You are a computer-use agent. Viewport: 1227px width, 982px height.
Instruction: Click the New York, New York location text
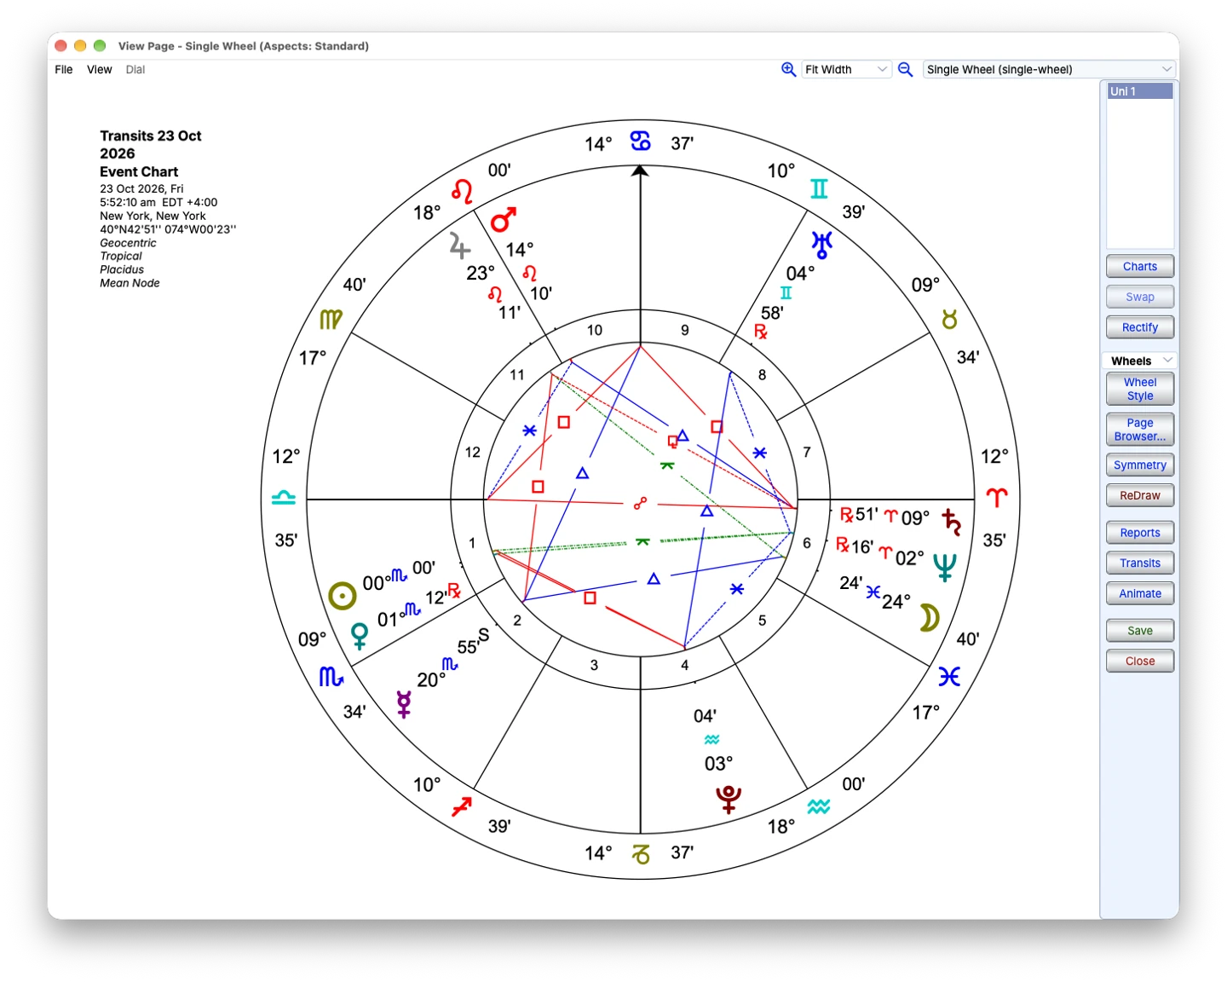[153, 216]
